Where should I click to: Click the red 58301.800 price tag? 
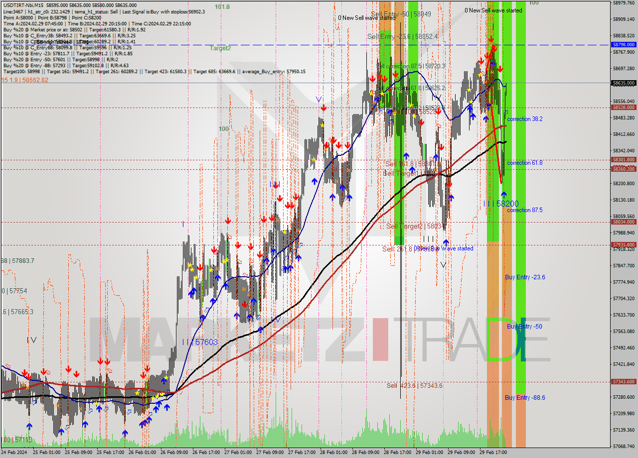624,159
